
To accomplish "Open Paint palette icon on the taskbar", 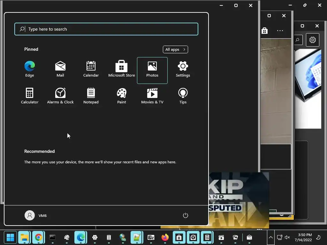I will 66,237.
